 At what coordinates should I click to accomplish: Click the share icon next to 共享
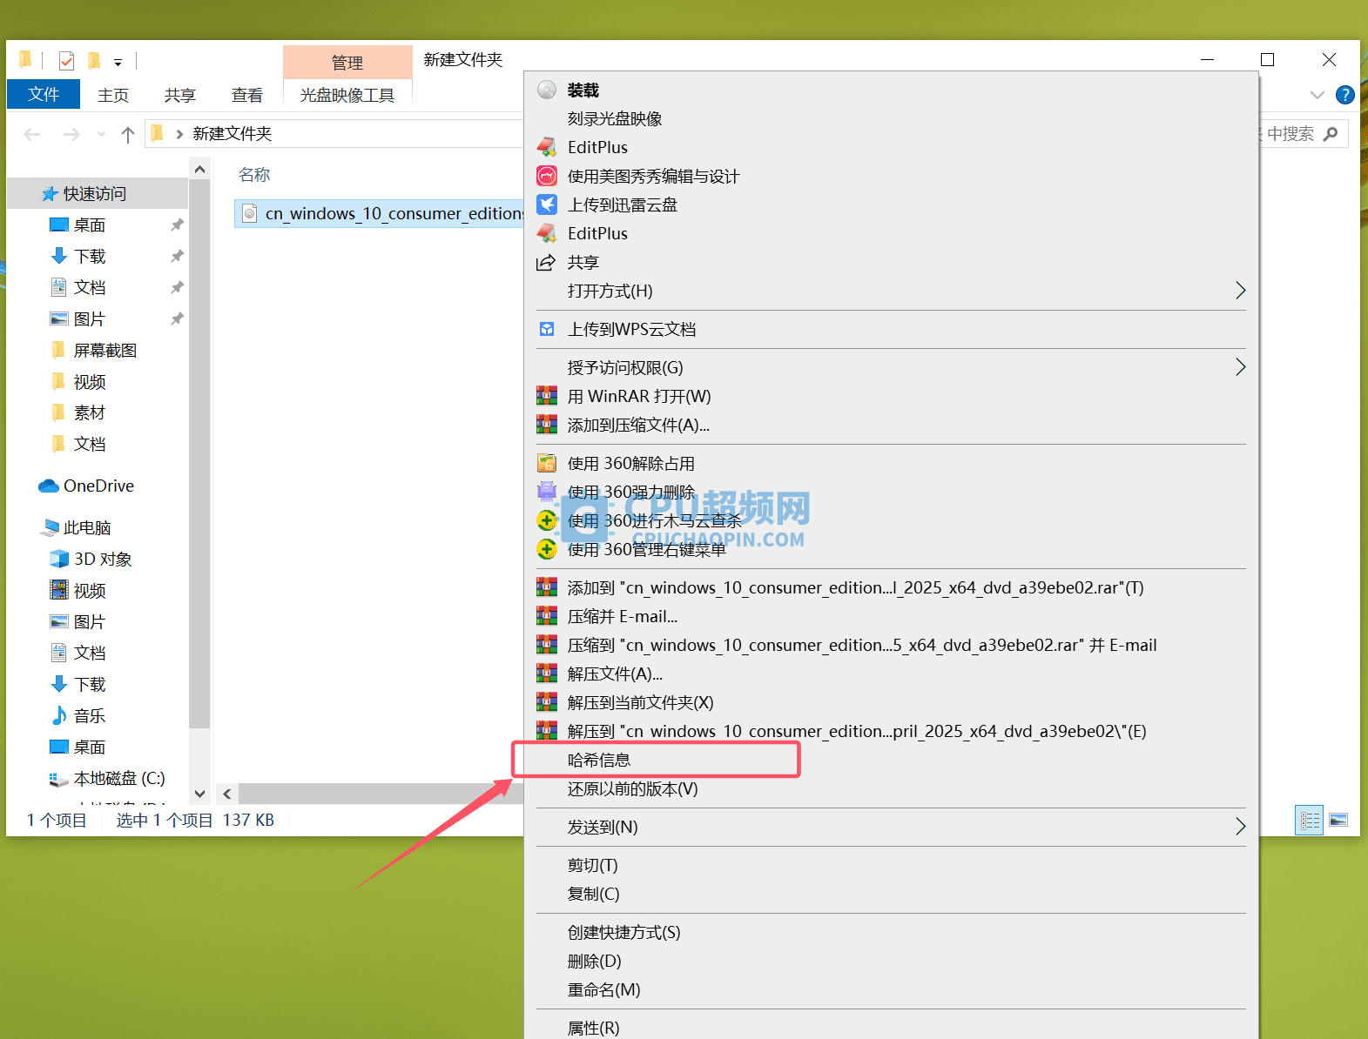click(x=546, y=262)
